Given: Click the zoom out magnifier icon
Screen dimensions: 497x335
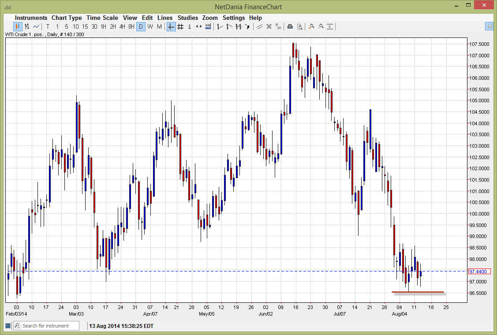Looking at the screenshot, I should tap(321, 26).
